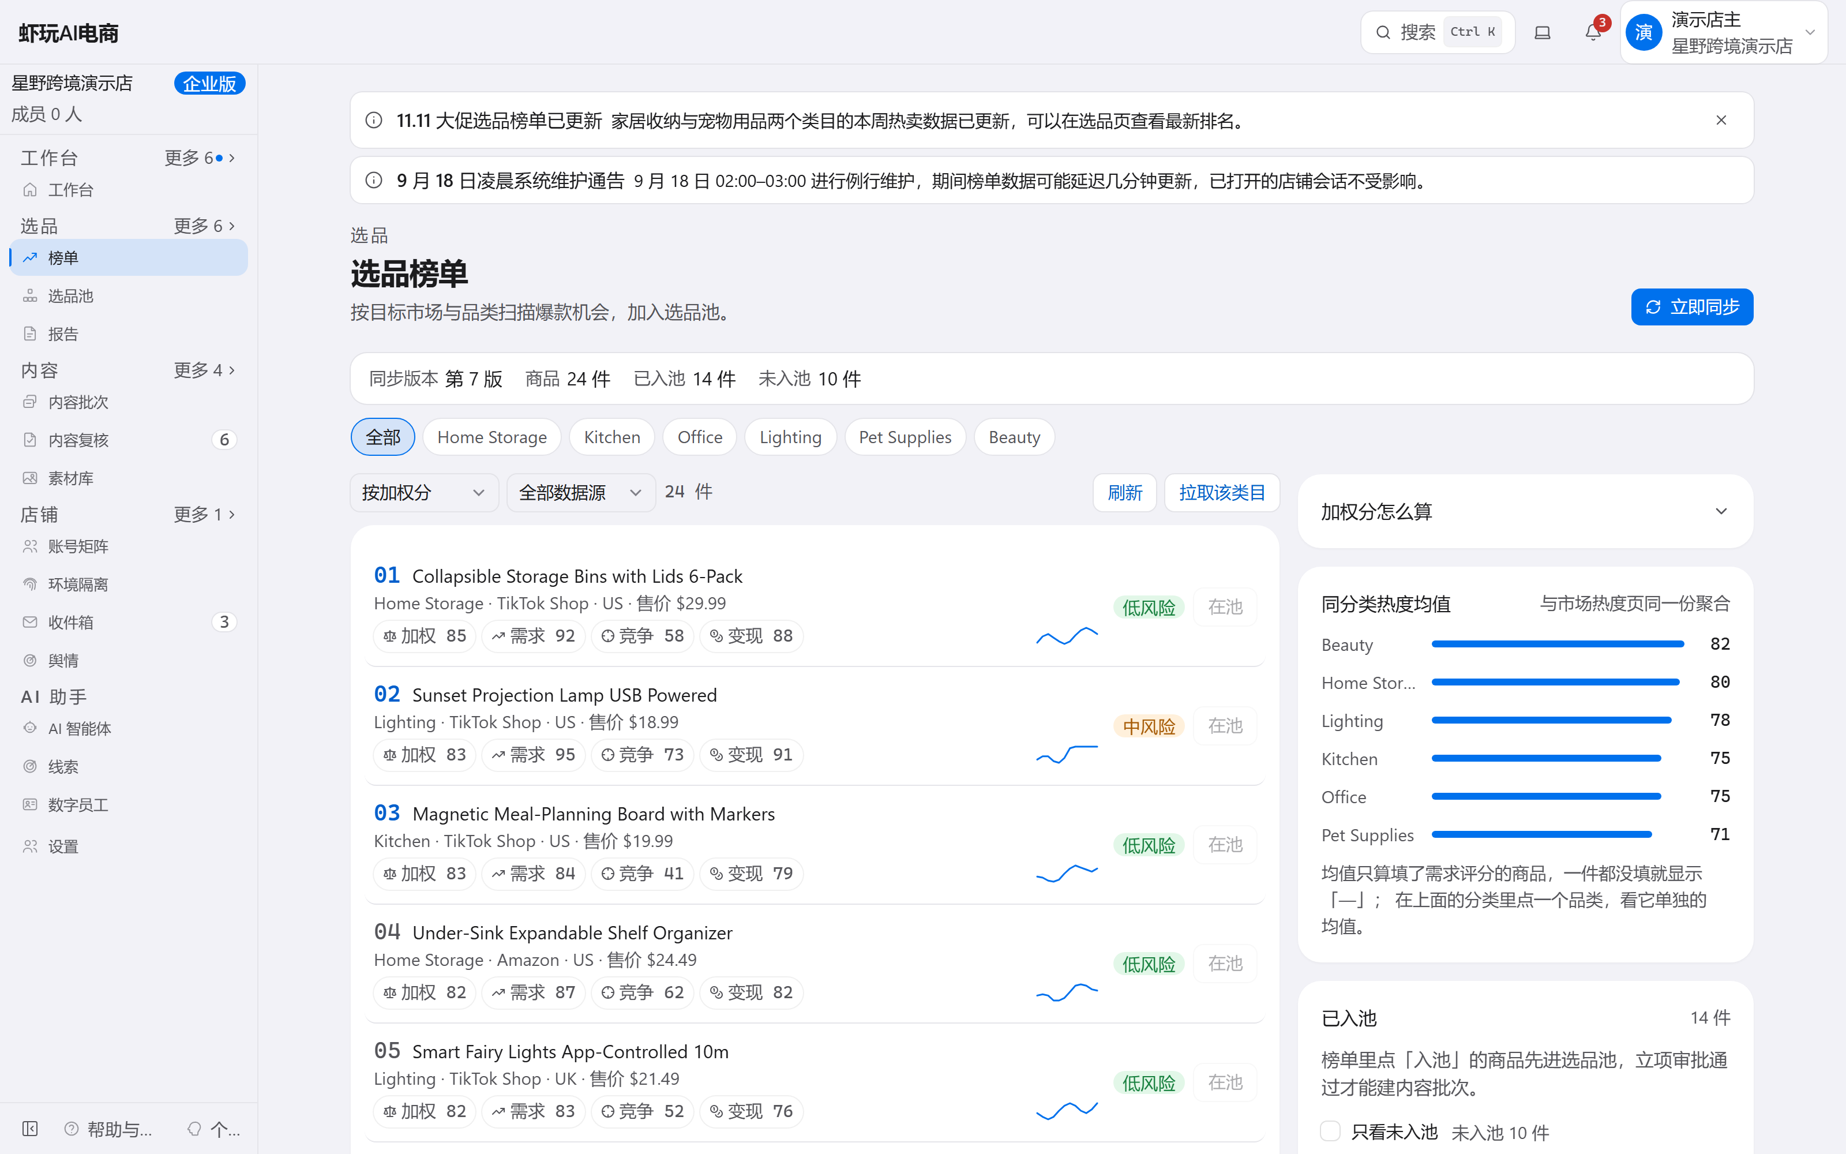The width and height of the screenshot is (1846, 1154).
Task: Enable the 只看未入池 checkbox
Action: pos(1330,1131)
